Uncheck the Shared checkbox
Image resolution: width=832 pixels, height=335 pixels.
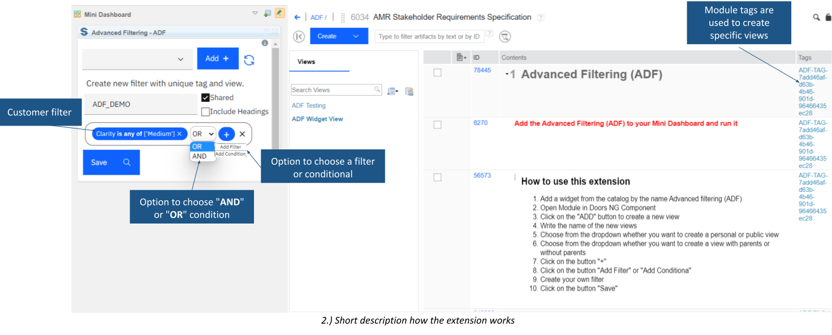[x=205, y=97]
